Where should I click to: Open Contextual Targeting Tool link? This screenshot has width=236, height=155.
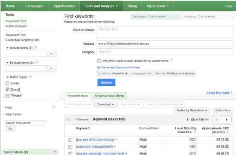click(x=22, y=40)
